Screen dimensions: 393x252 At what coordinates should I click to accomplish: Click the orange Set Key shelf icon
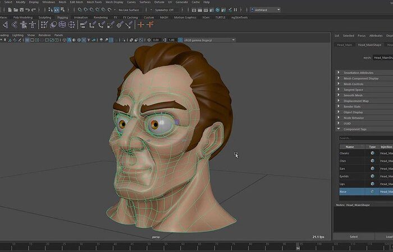pos(141,25)
